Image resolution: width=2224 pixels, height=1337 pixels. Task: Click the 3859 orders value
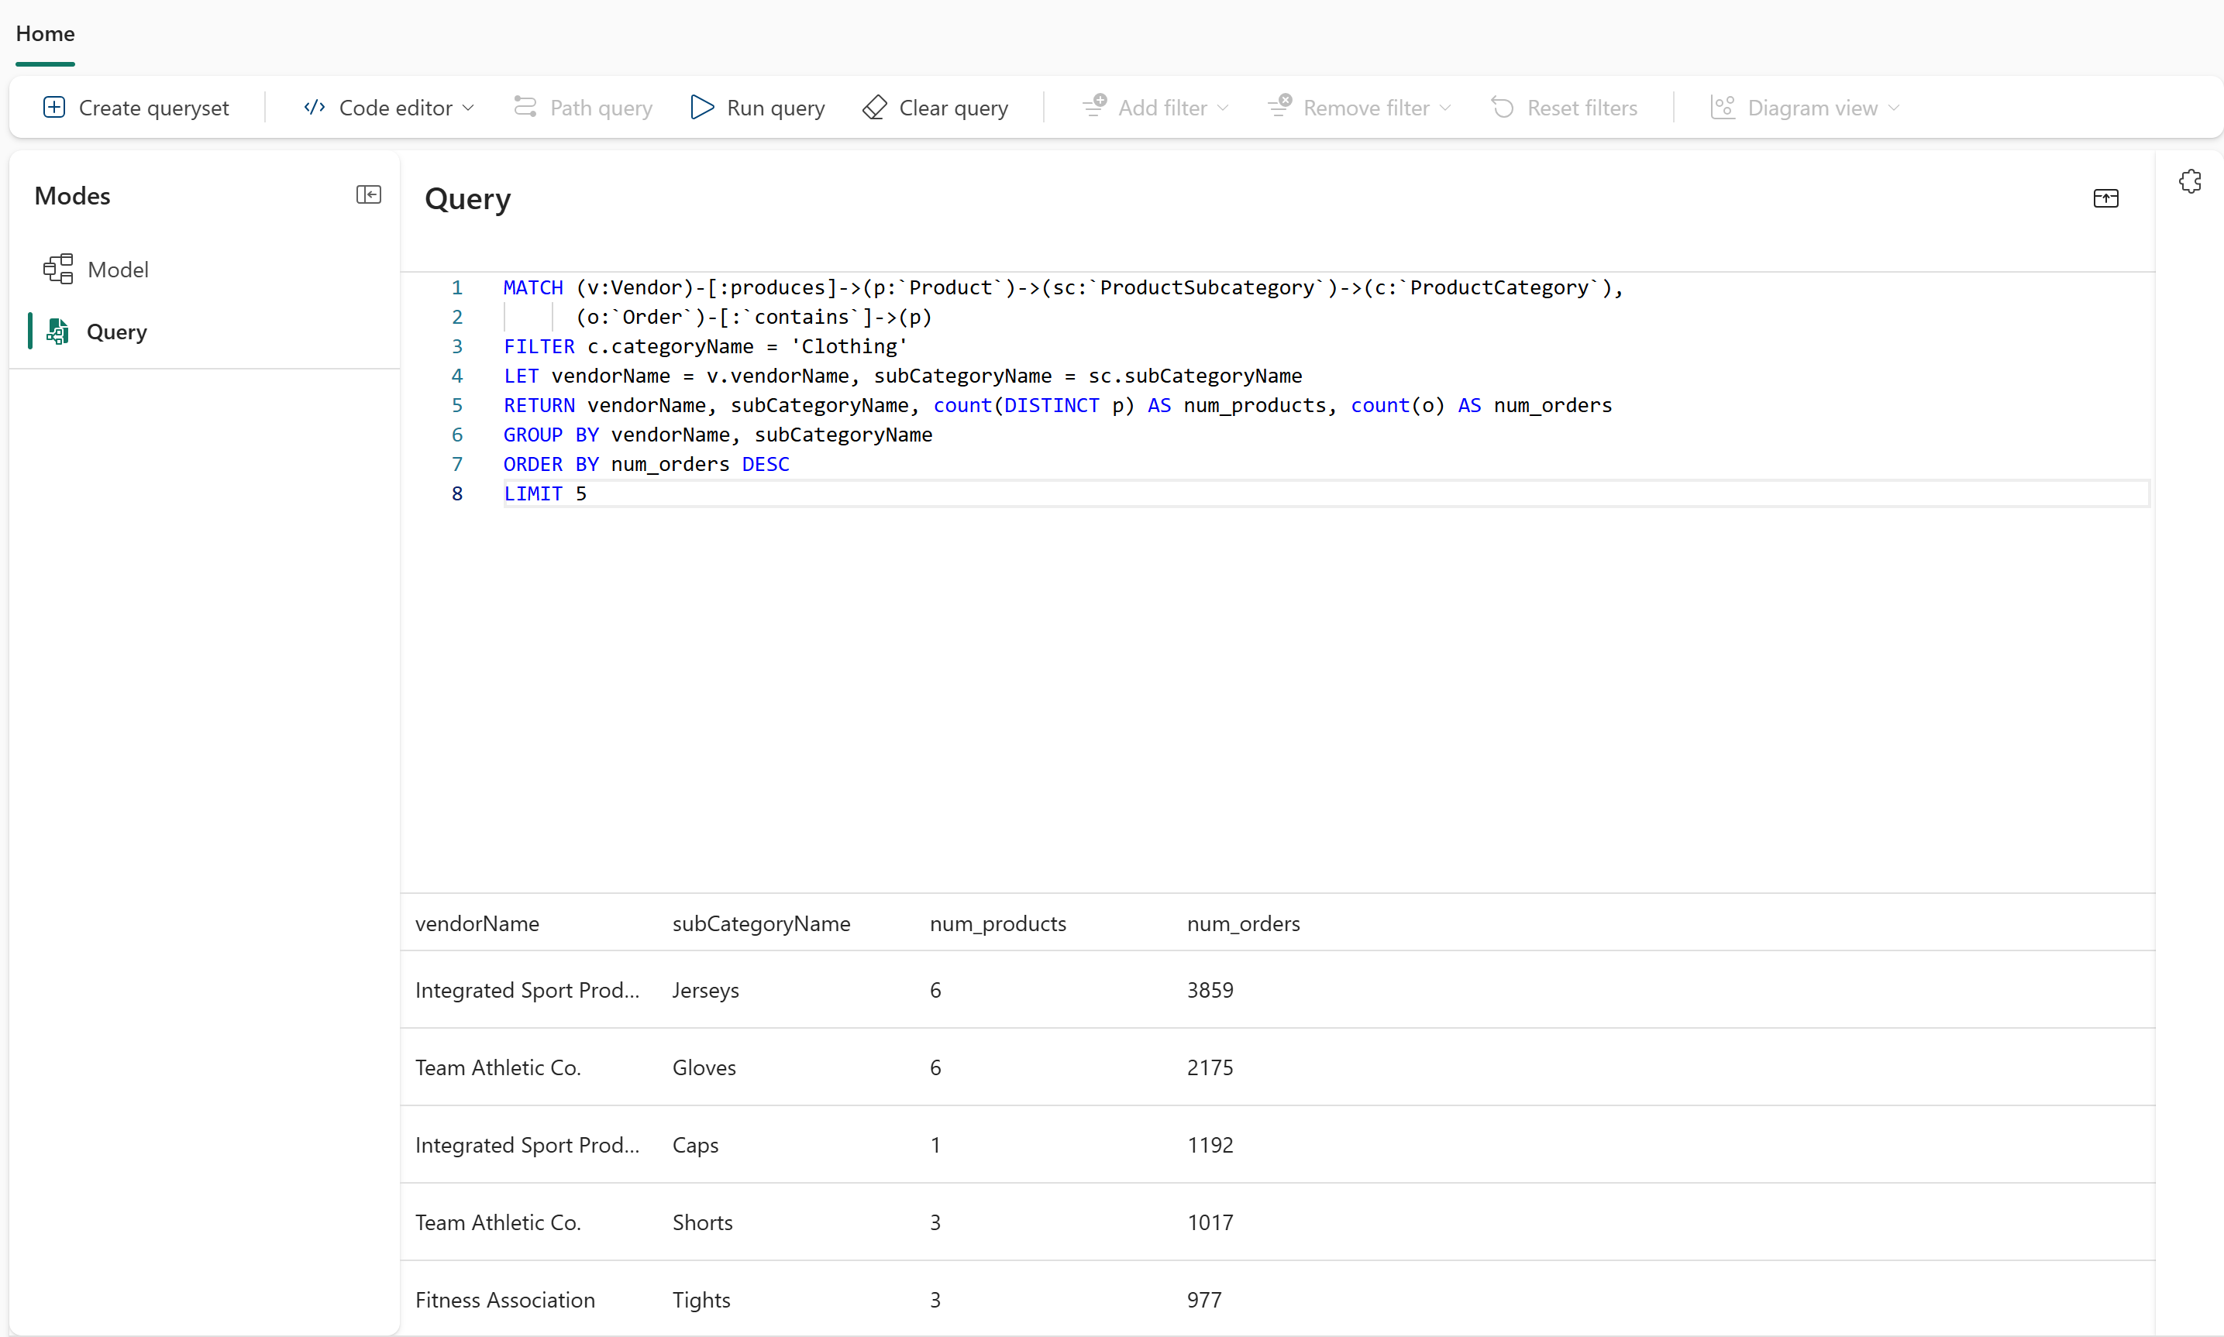[x=1210, y=990]
